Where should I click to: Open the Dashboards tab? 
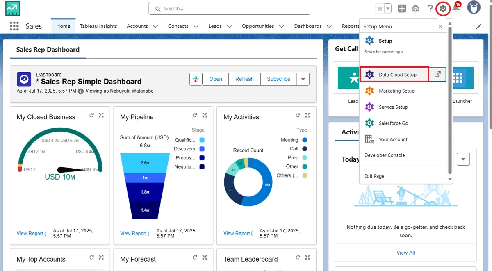308,26
